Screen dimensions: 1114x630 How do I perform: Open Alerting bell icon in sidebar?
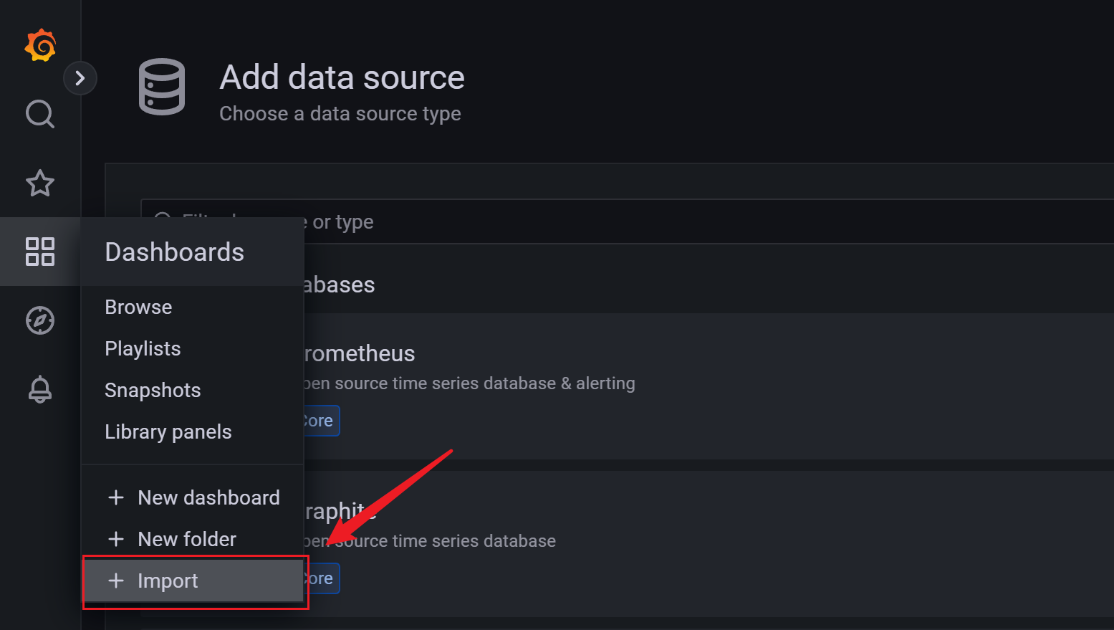40,389
